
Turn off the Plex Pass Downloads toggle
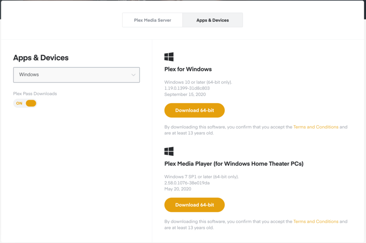[x=25, y=103]
